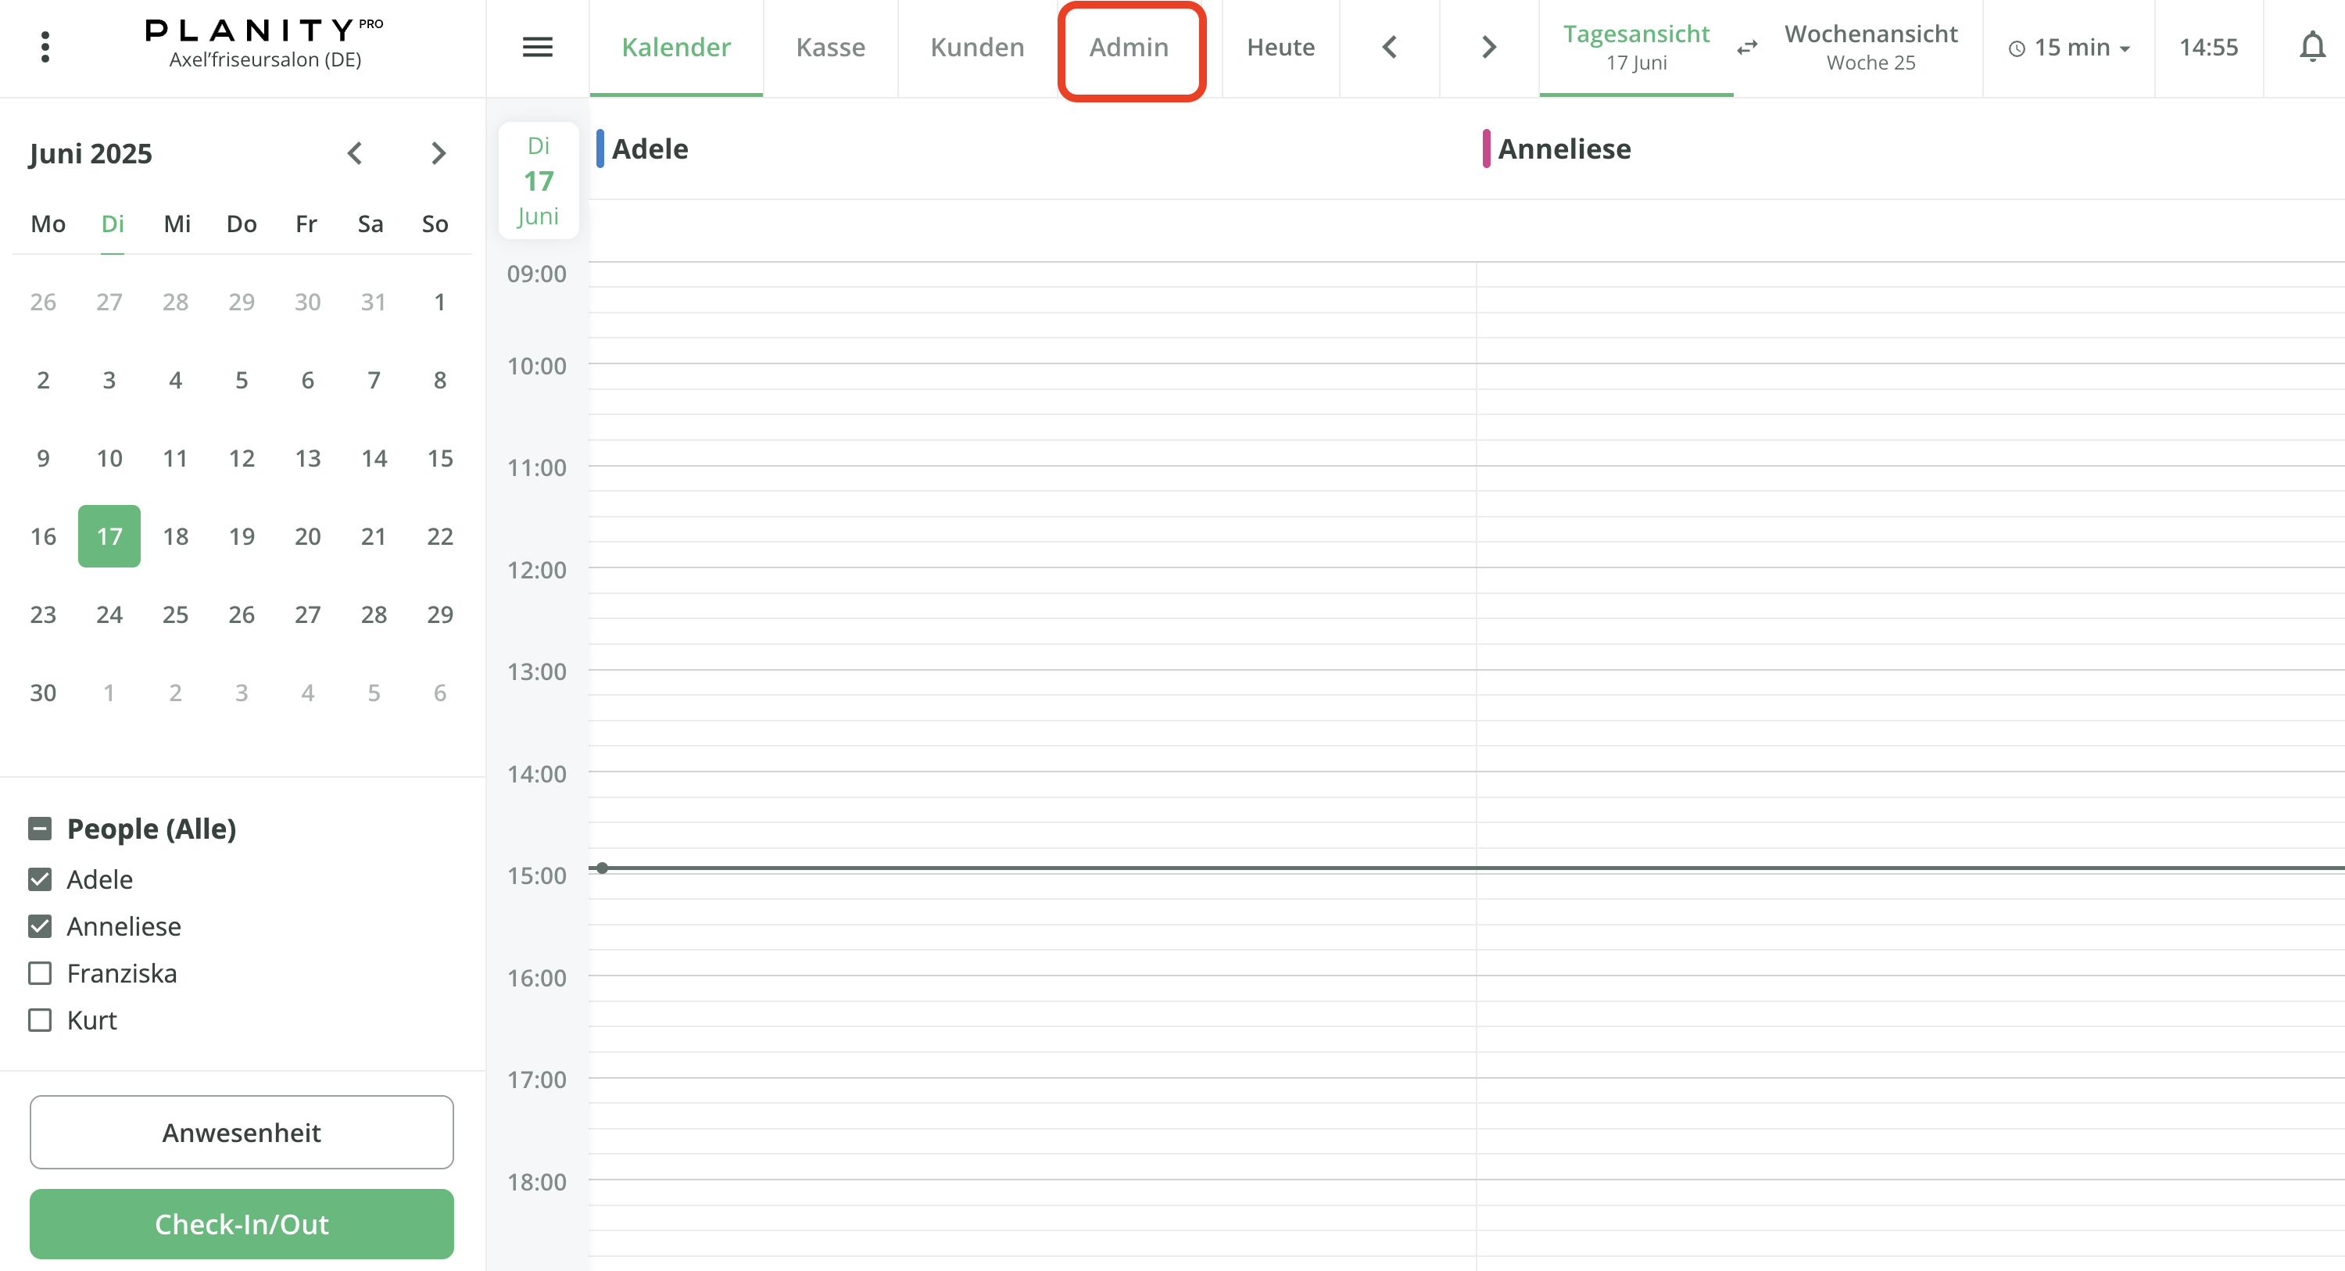Viewport: 2345px width, 1271px height.
Task: Go to previous day in toolbar
Action: pos(1389,46)
